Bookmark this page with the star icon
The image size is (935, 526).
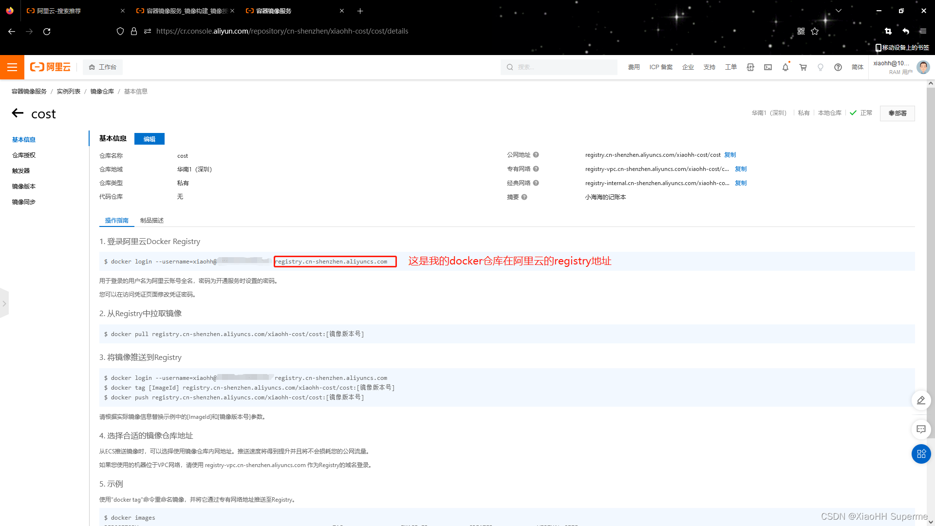pos(815,31)
